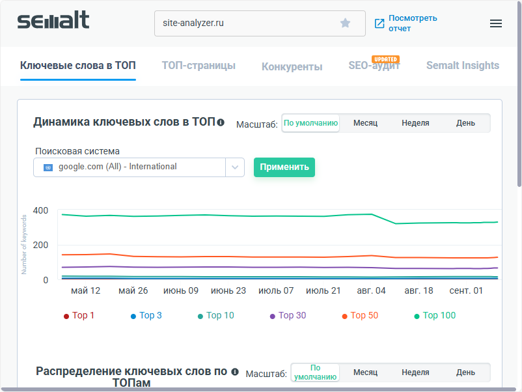Open the Поисковая система dropdown
The image size is (522, 392).
pos(235,167)
